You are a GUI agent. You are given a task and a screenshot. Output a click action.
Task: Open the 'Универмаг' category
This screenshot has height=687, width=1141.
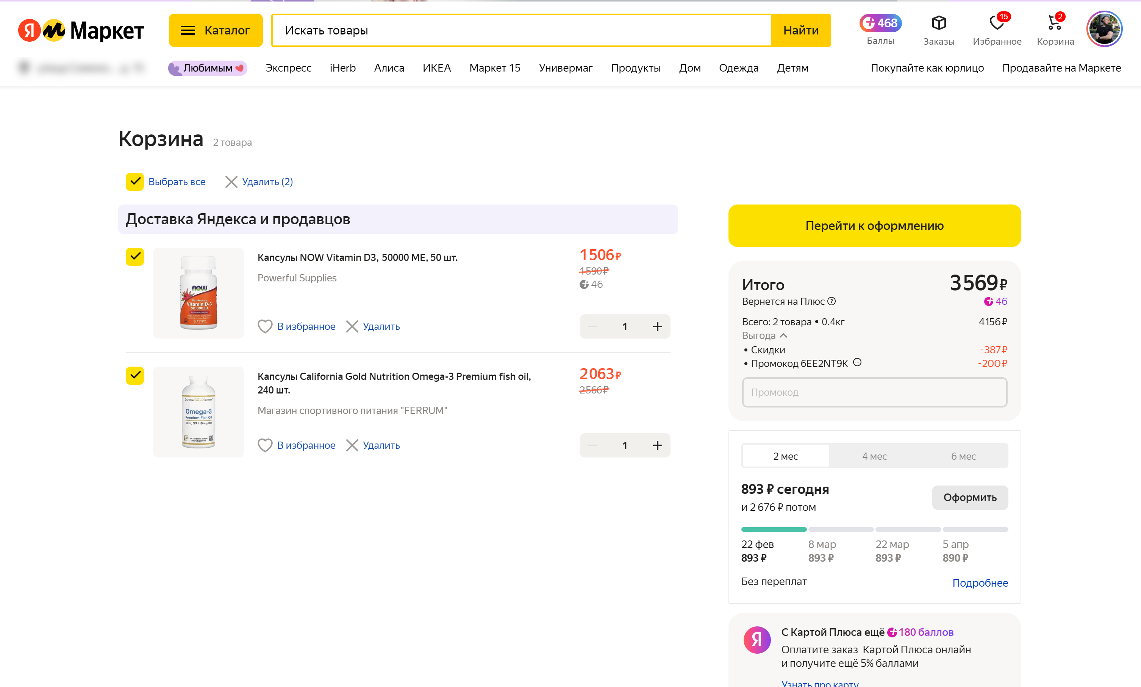pyautogui.click(x=566, y=68)
